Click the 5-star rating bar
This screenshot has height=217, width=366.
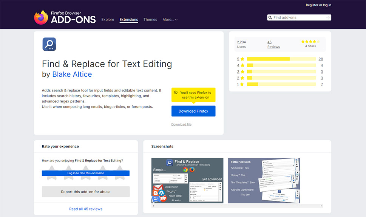[281, 59]
